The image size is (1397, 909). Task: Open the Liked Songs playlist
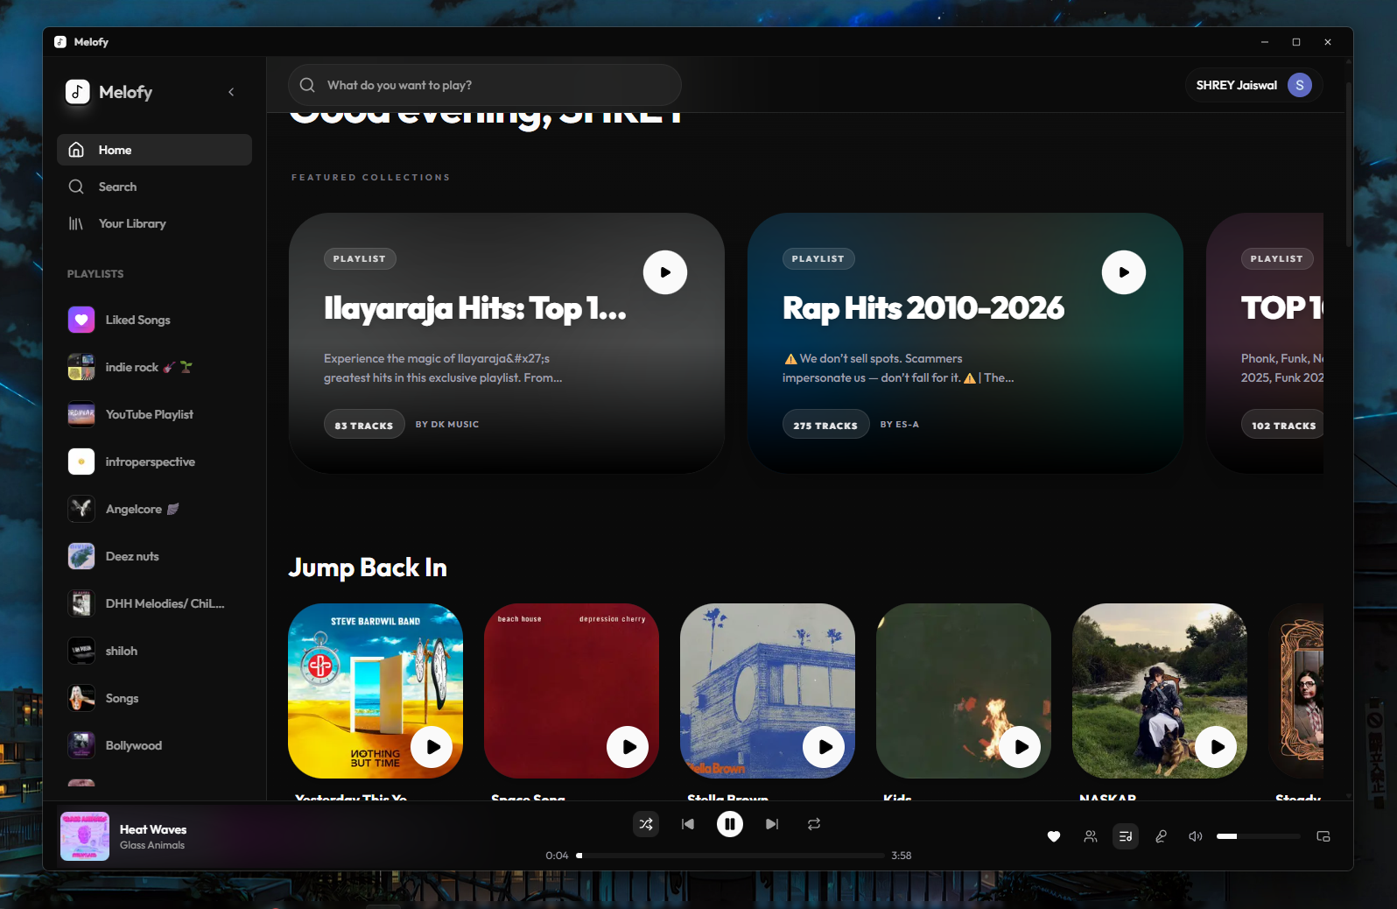tap(154, 320)
